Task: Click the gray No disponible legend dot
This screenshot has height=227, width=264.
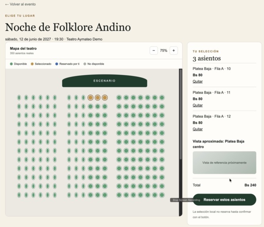Action: pos(85,64)
